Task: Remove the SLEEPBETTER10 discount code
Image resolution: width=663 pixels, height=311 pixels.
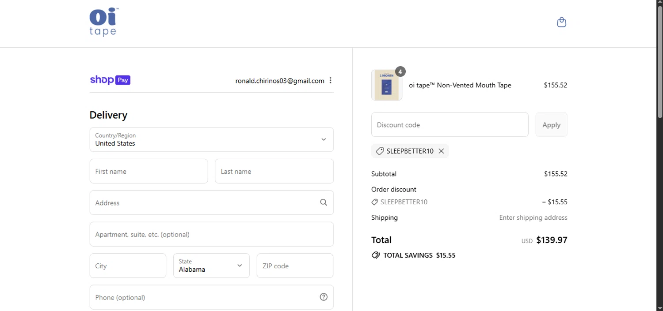Action: point(441,151)
